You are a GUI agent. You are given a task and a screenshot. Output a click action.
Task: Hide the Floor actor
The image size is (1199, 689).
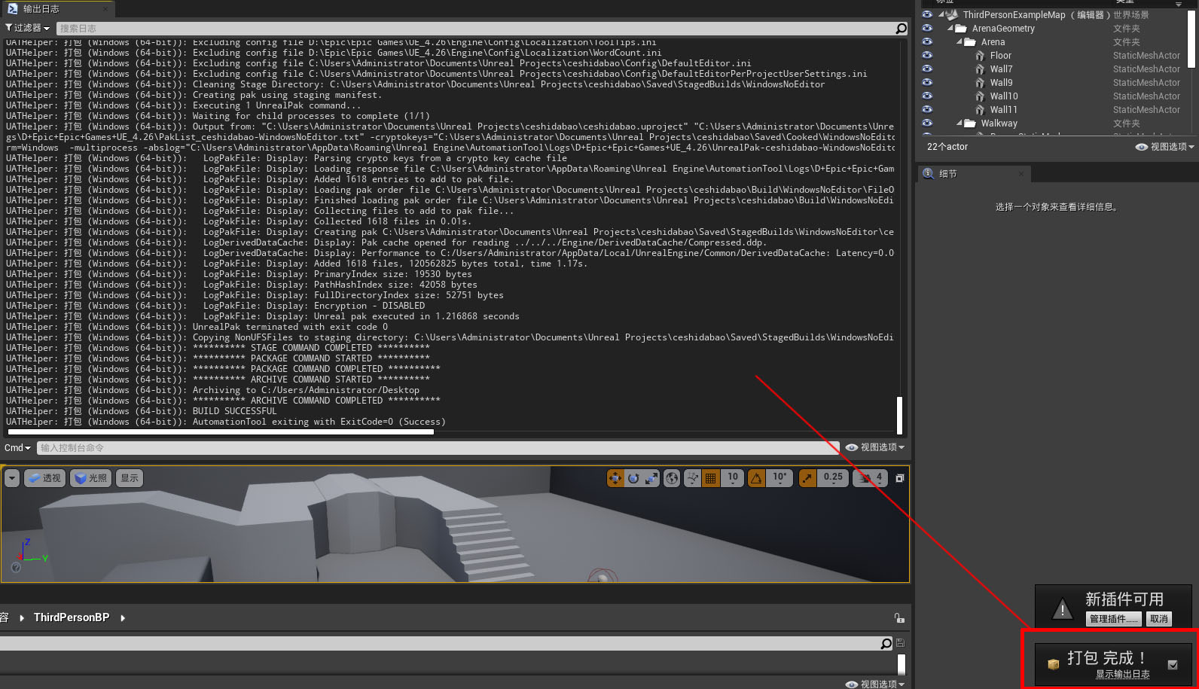pyautogui.click(x=927, y=55)
